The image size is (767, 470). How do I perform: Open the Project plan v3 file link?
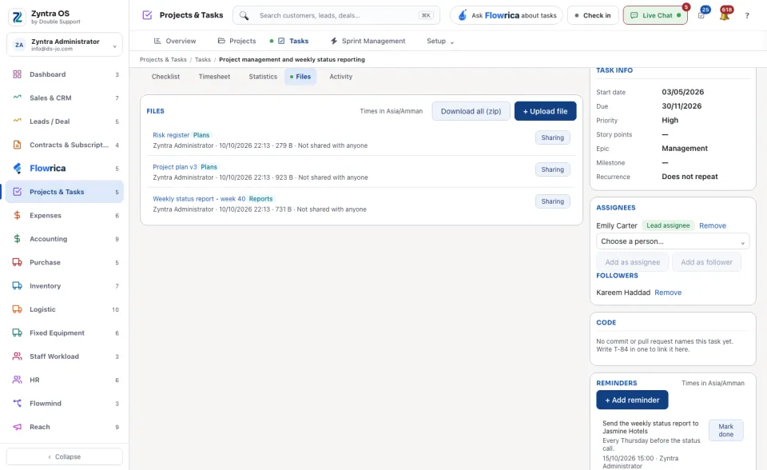175,167
